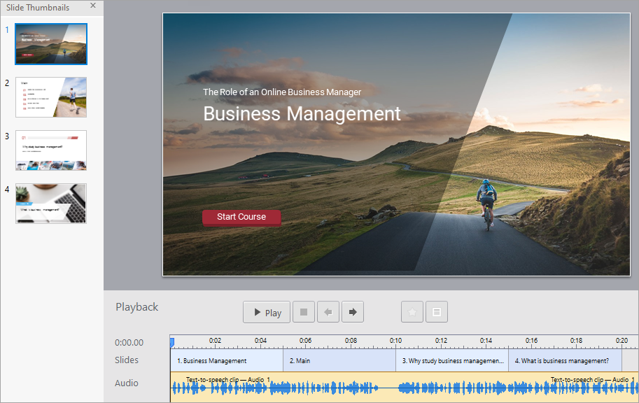
Task: Click the 0:10 mark on the time ruler
Action: 396,342
